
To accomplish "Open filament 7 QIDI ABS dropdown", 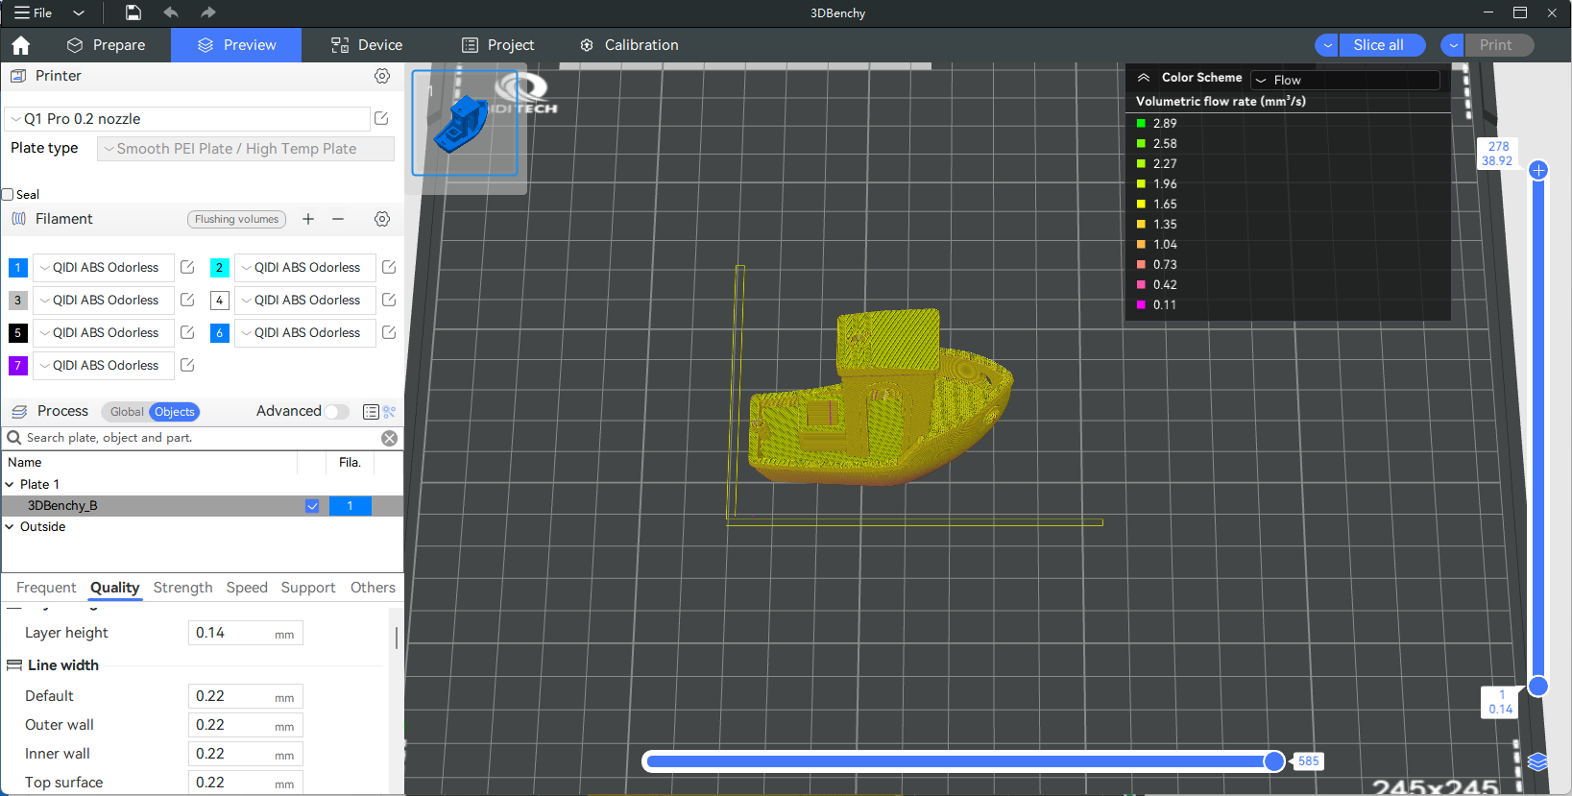I will tap(104, 365).
